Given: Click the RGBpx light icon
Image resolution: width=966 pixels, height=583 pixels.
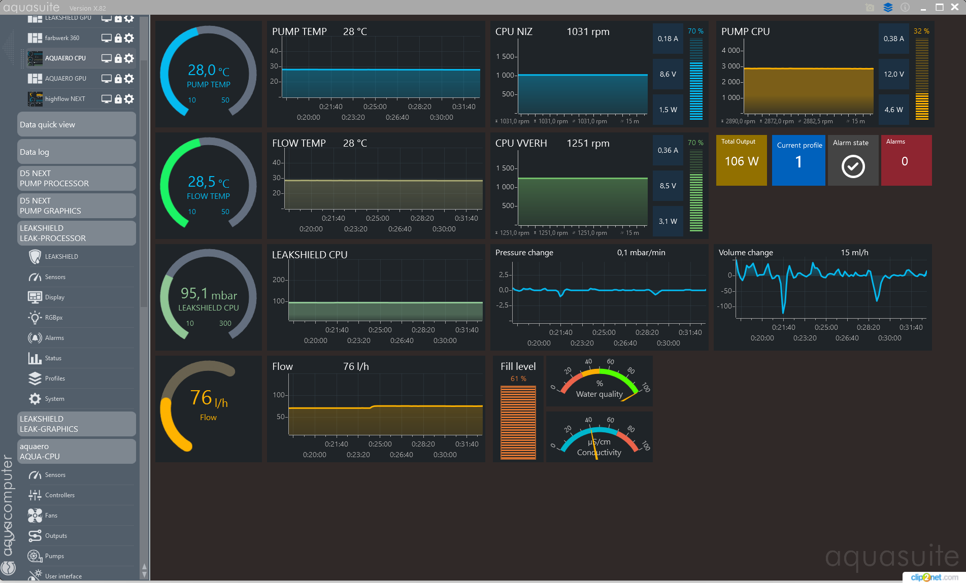Looking at the screenshot, I should click(x=35, y=318).
